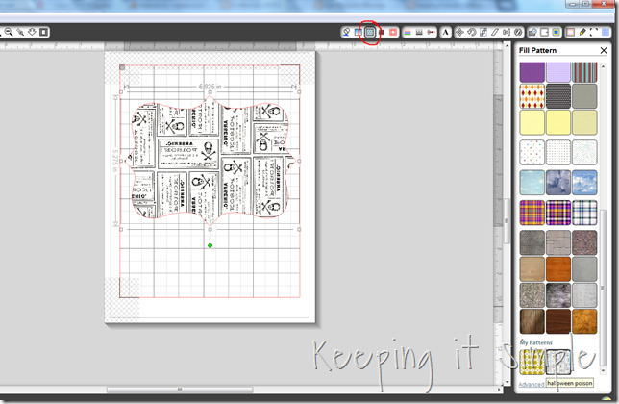Image resolution: width=619 pixels, height=404 pixels.
Task: Close the Fill Pattern panel
Action: [603, 49]
